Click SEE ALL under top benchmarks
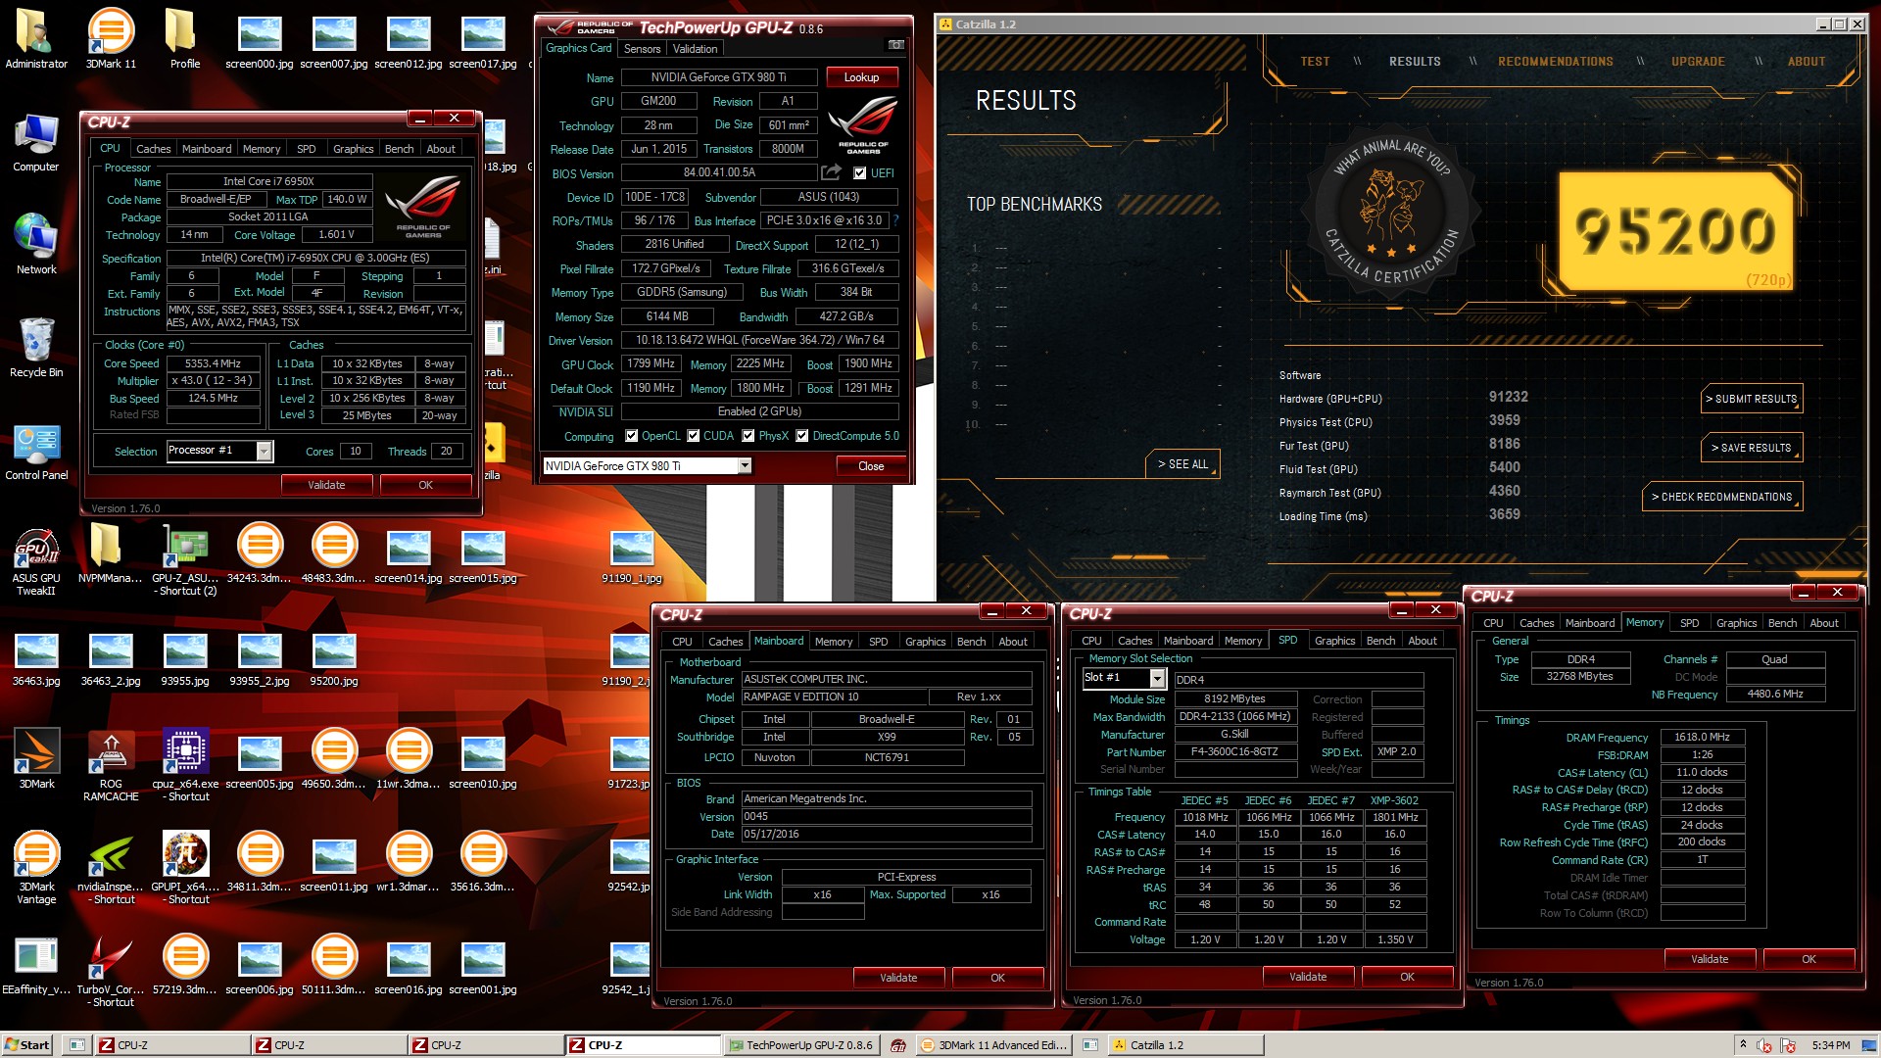This screenshot has width=1881, height=1058. tap(1182, 463)
